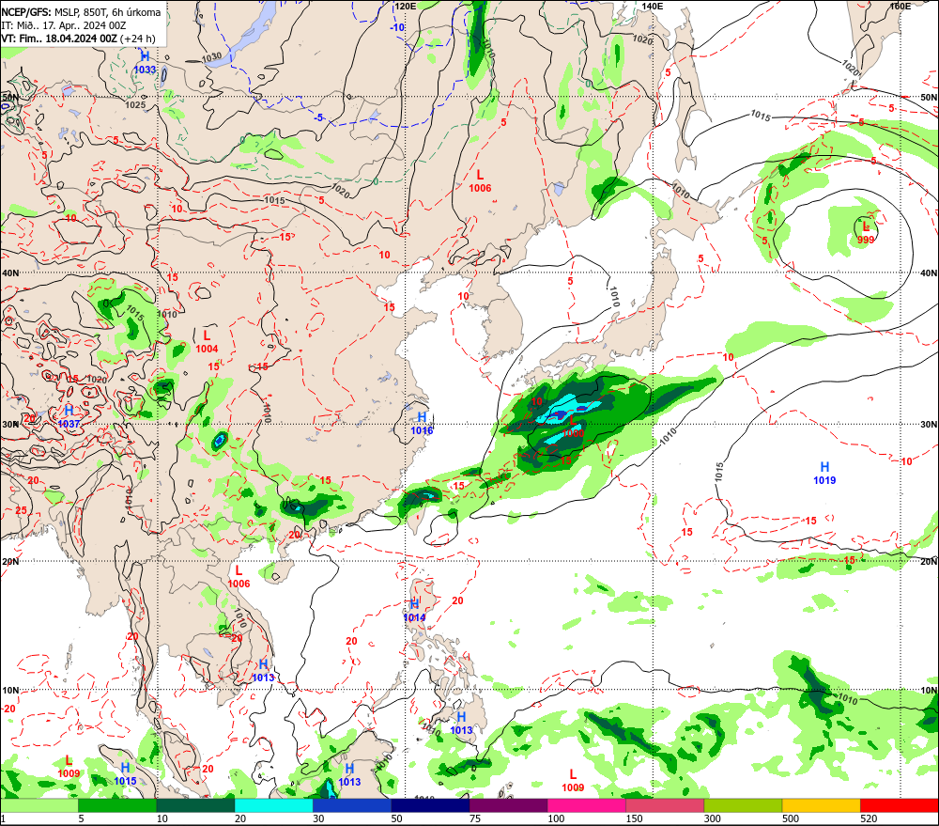
Task: Click the legend value label 300
Action: click(712, 818)
